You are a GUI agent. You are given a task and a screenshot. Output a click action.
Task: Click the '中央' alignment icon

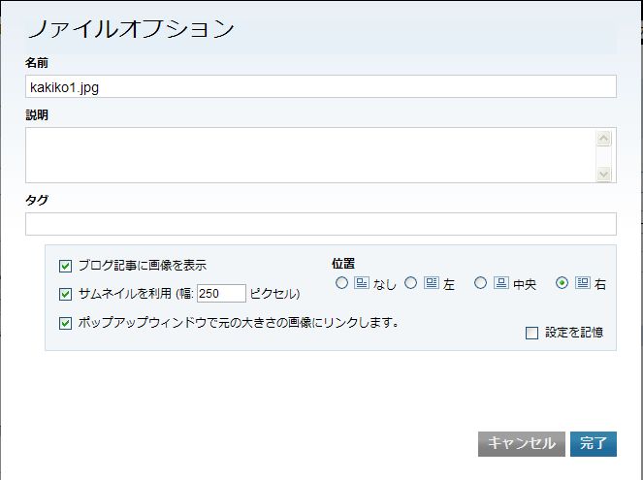pyautogui.click(x=500, y=282)
